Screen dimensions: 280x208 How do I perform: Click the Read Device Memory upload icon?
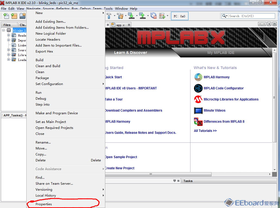coord(142,16)
